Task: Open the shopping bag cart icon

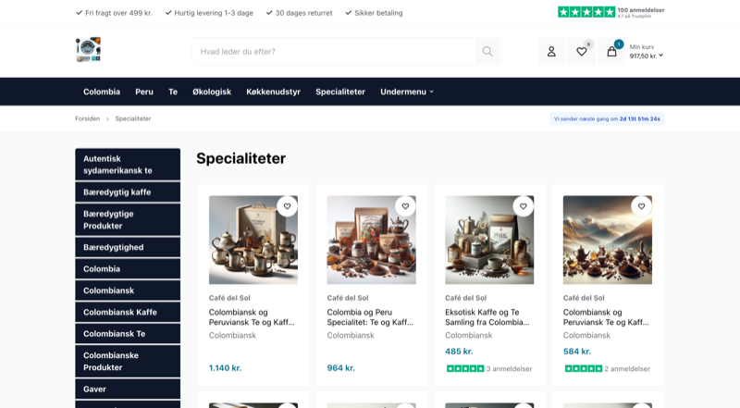Action: click(x=611, y=52)
